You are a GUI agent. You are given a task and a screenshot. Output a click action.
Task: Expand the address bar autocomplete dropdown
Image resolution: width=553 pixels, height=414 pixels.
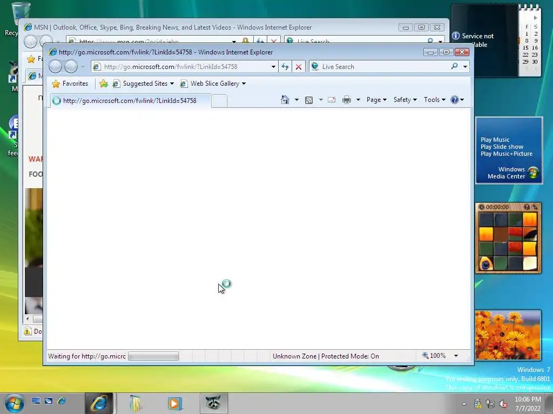tap(273, 66)
